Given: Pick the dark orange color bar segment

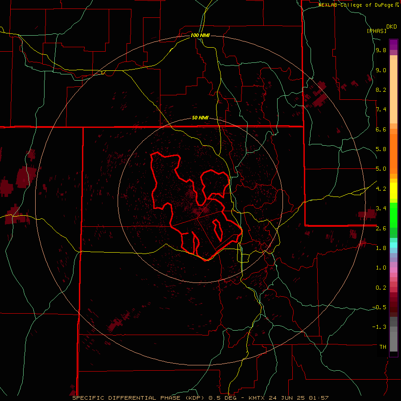Looking at the screenshot, I should pos(393,153).
